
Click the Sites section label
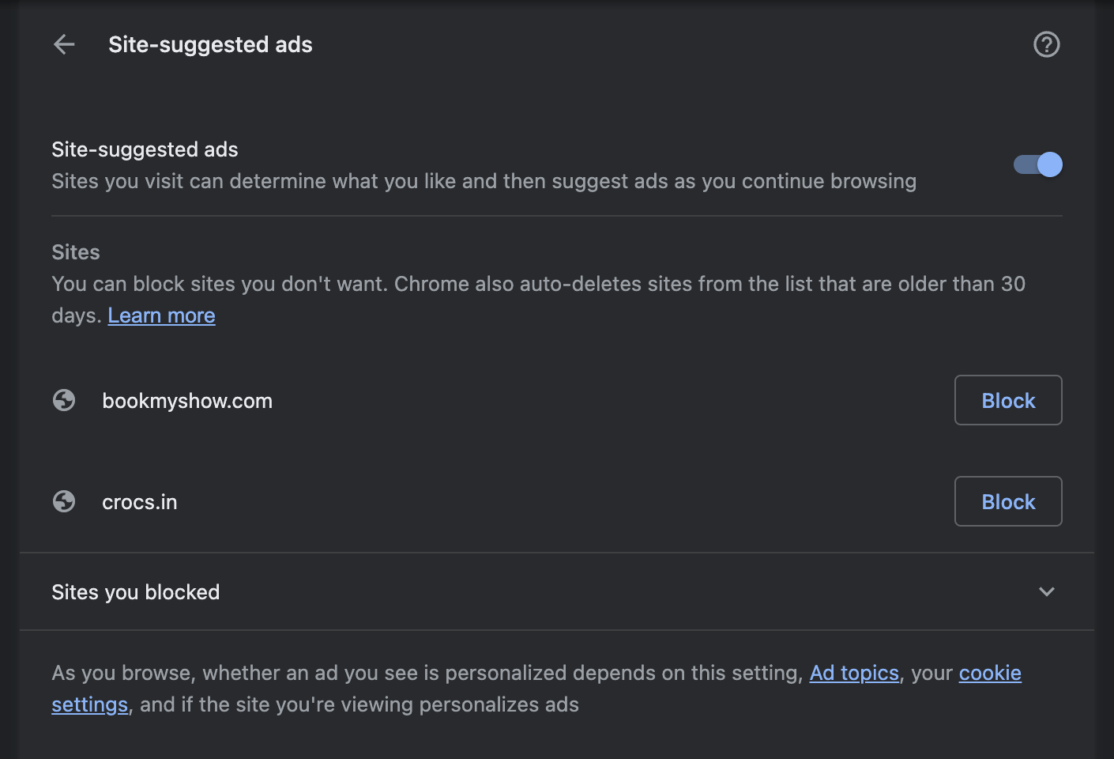[75, 251]
